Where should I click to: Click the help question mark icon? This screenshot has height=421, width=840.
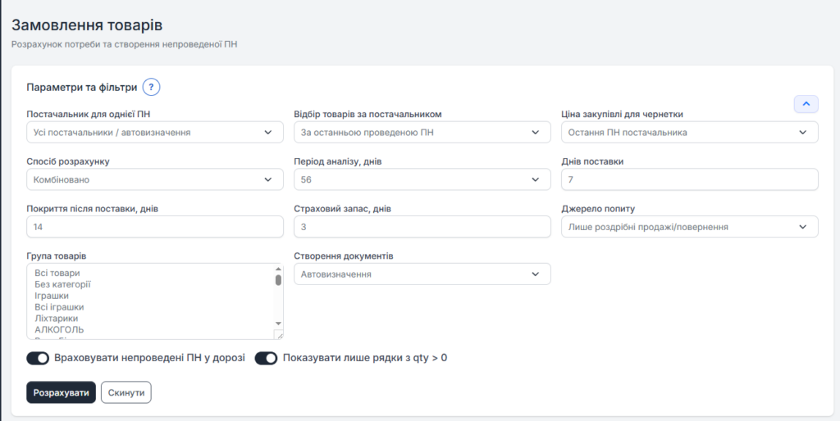[x=151, y=88]
